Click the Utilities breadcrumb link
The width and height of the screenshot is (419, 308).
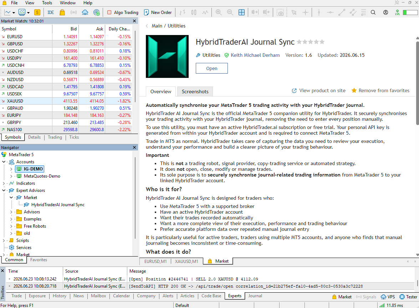pyautogui.click(x=177, y=26)
